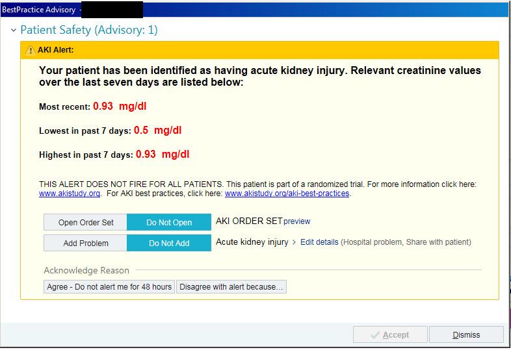Click the AKI ORDER SET label
511x350 pixels.
click(249, 221)
